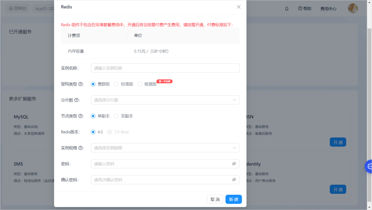
Task: Open the 分片数 dropdown
Action: click(x=165, y=100)
